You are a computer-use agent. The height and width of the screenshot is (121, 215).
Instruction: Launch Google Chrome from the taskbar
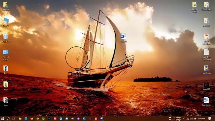point(38,119)
